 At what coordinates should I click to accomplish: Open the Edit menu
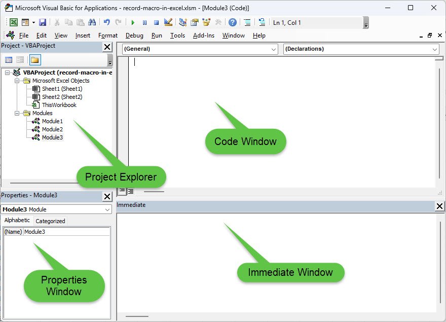[x=42, y=35]
